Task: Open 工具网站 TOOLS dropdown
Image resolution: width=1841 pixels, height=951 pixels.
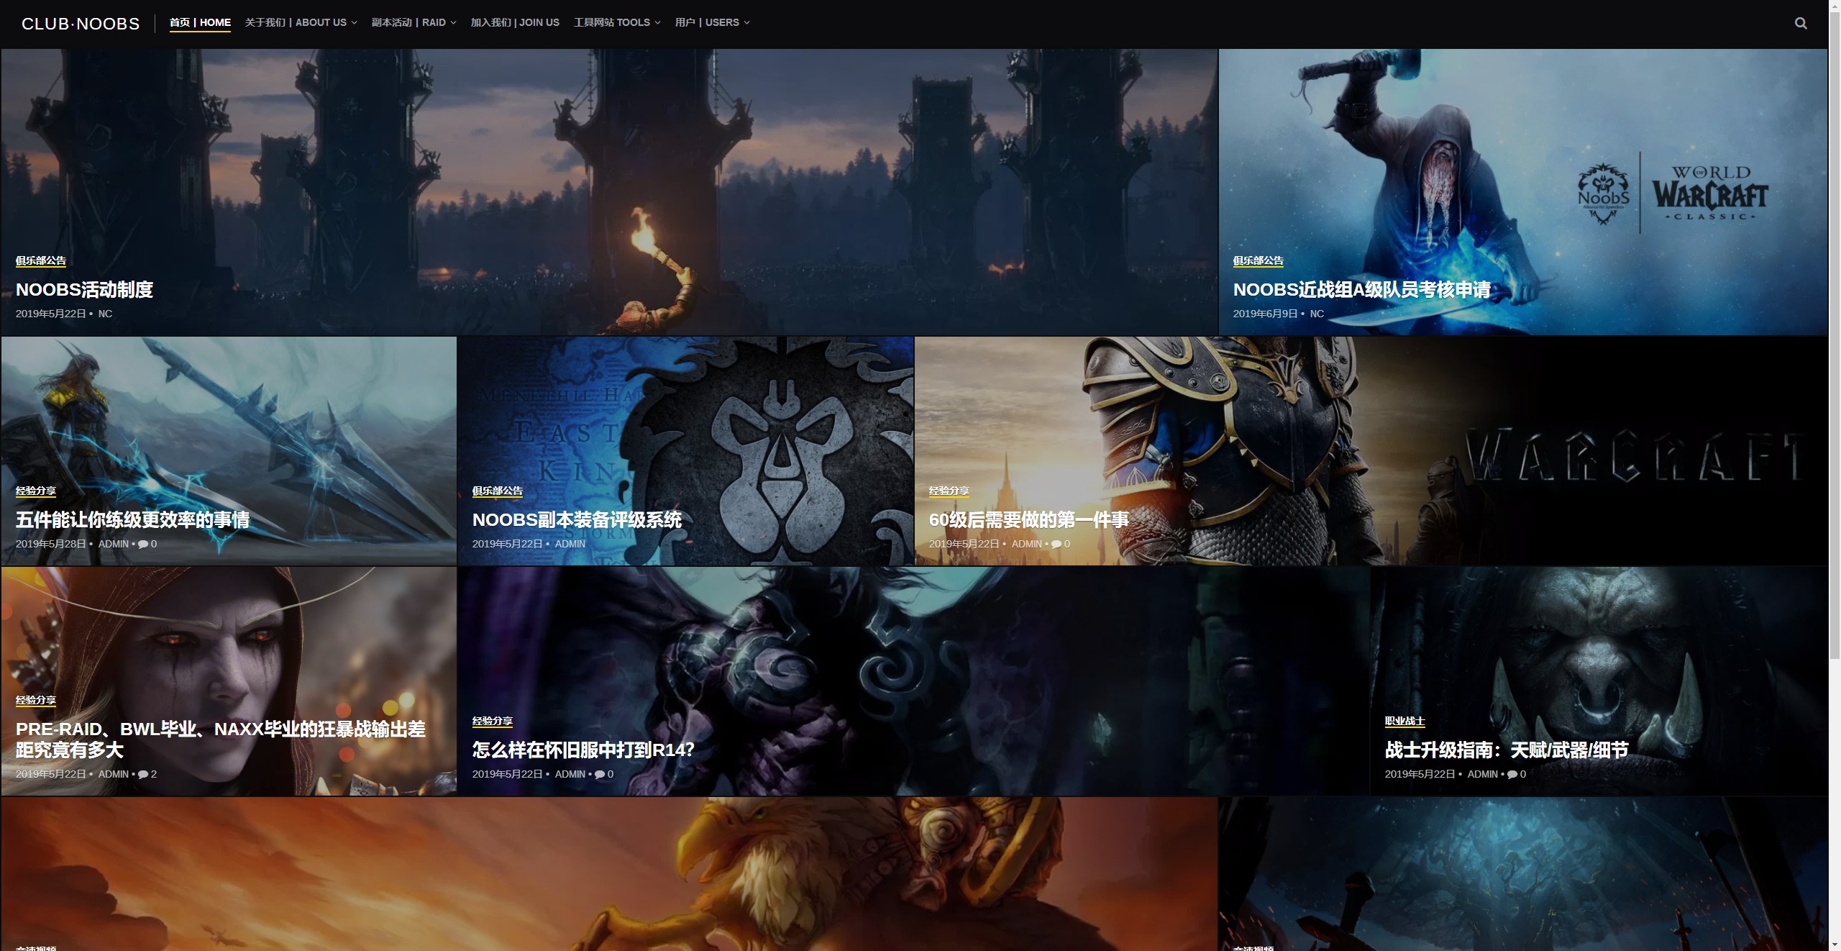Action: click(616, 23)
